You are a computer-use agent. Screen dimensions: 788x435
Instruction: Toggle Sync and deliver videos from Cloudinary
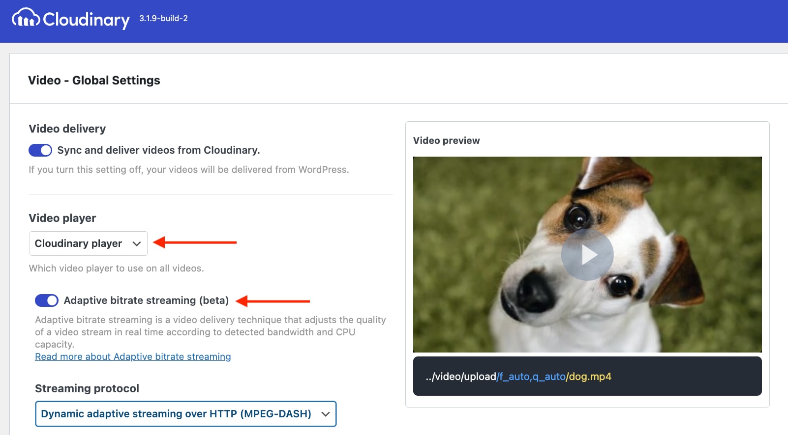coord(40,150)
